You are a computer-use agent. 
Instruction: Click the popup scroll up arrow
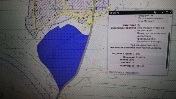(x=170, y=16)
